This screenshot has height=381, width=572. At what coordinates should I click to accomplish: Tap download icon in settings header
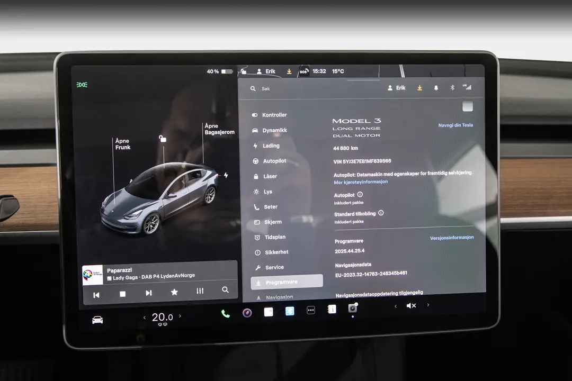tap(419, 88)
